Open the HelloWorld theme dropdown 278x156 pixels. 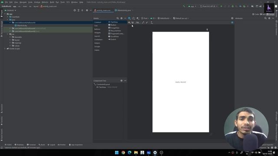(x=164, y=18)
